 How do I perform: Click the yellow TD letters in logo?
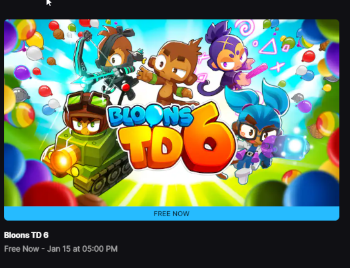pos(151,147)
